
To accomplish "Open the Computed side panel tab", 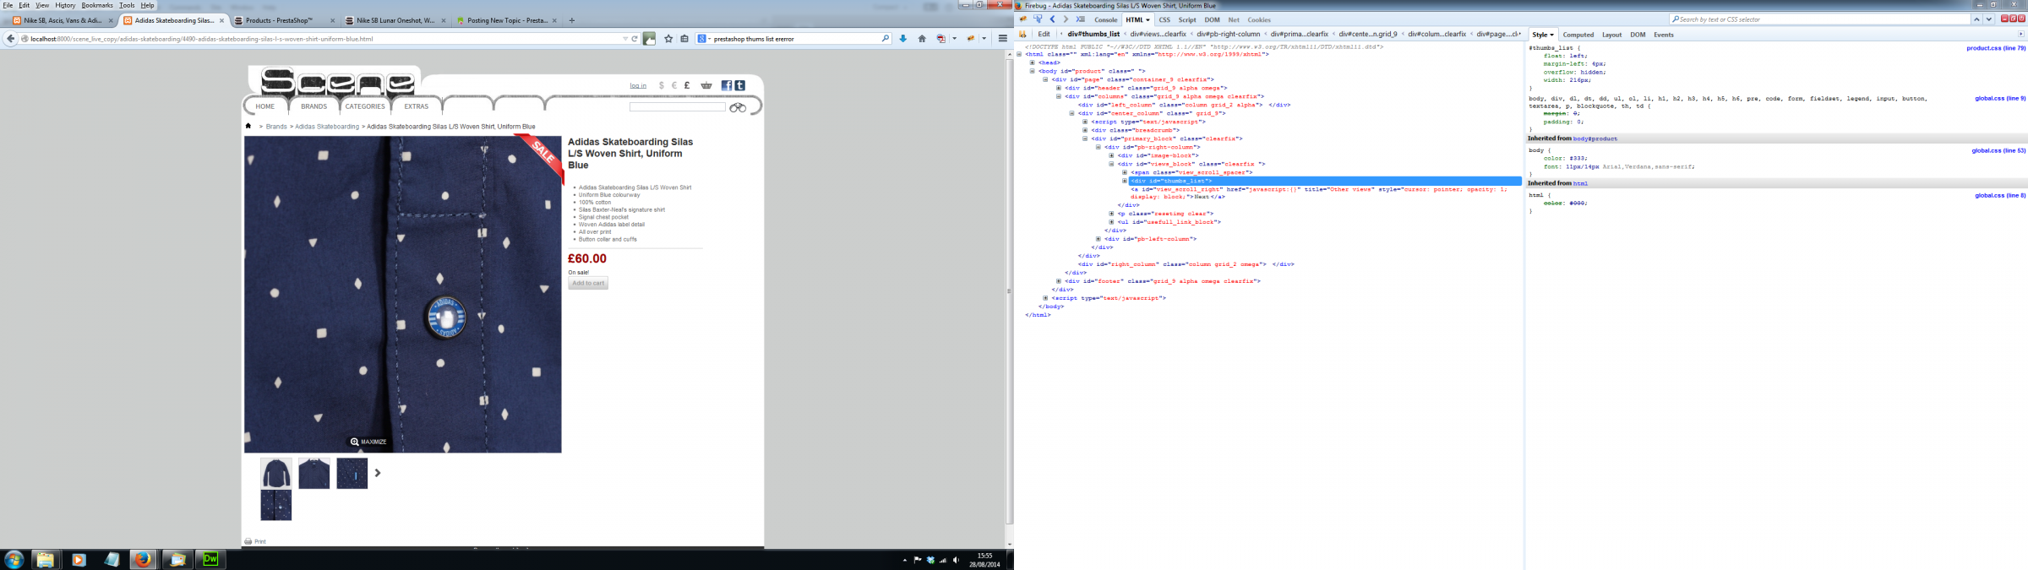I will tap(1578, 35).
